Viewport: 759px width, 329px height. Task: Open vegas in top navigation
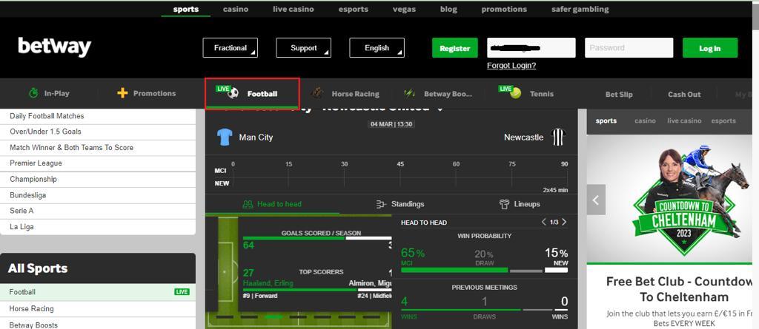click(x=404, y=9)
